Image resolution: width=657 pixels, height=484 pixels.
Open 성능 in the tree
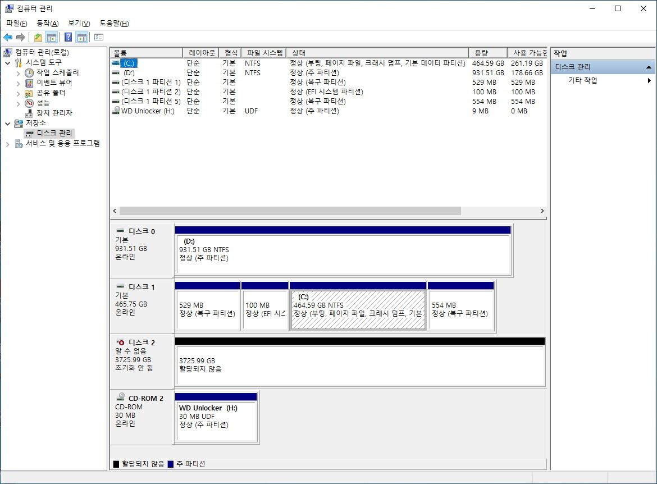tap(43, 103)
